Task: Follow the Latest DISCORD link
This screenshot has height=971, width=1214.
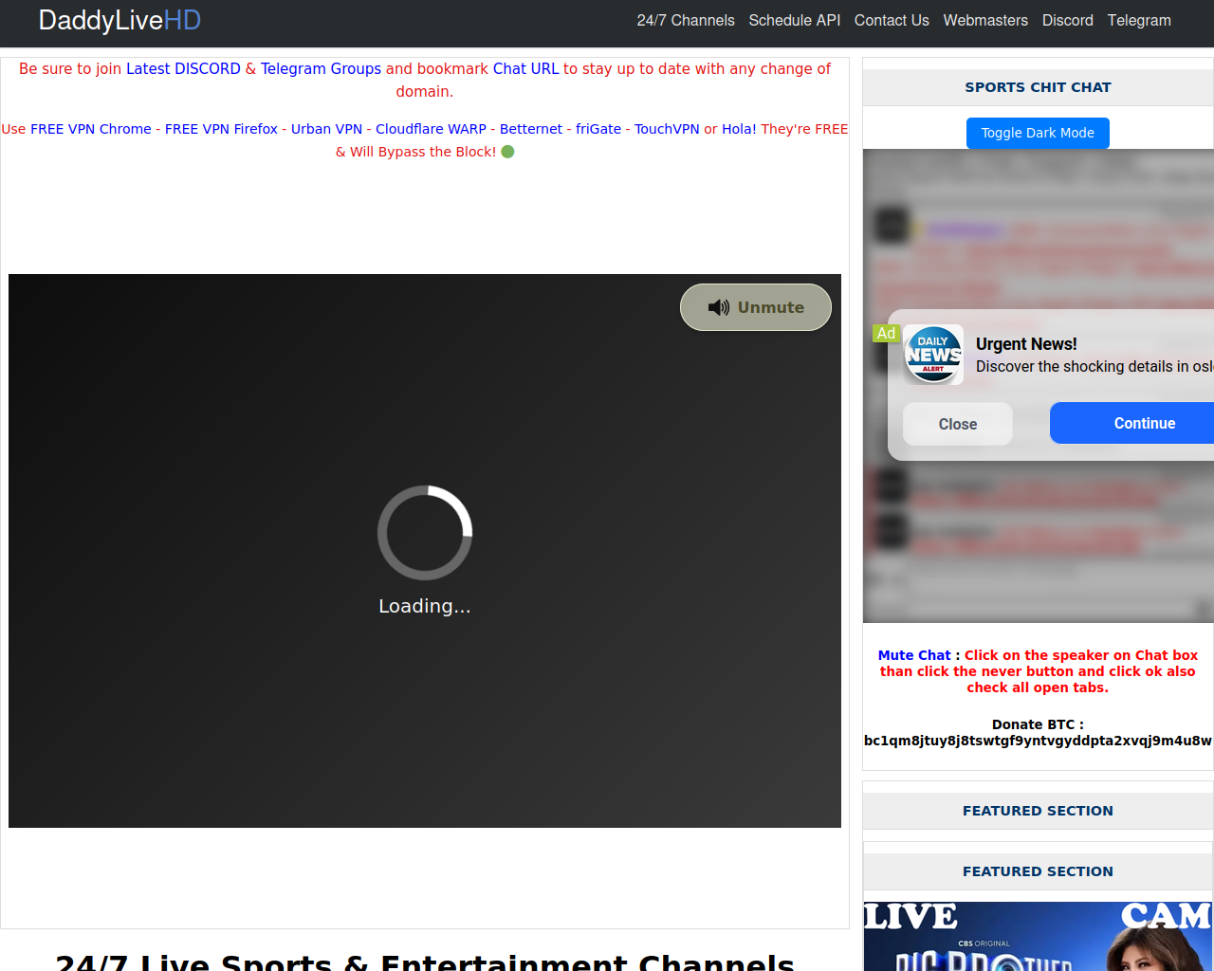Action: (x=183, y=69)
